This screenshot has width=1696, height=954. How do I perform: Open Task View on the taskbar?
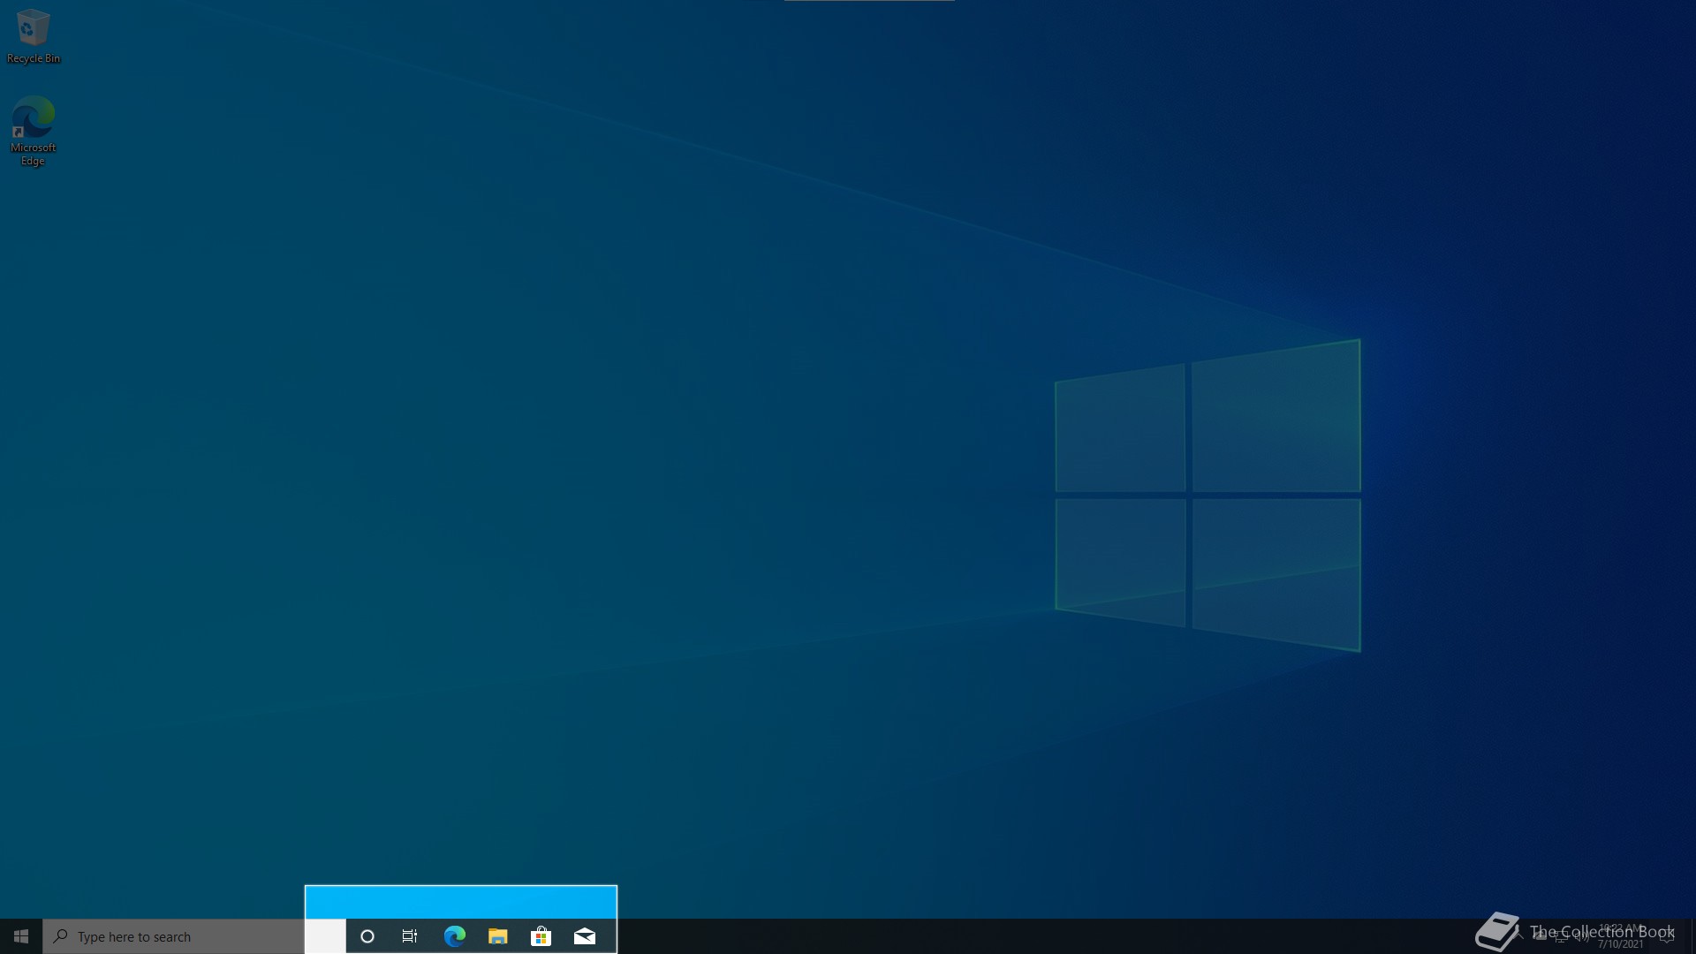point(410,936)
